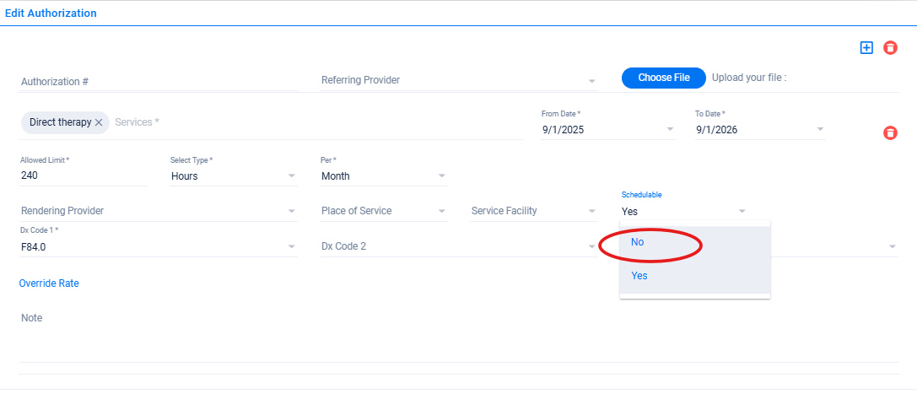Screen dimensions: 917x394
Task: Click into the Note text area
Action: point(456,337)
